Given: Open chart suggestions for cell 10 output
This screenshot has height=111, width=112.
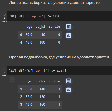Looking at the screenshot, I should 69,35.
